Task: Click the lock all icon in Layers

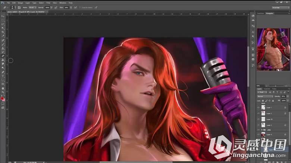Action: point(273,100)
